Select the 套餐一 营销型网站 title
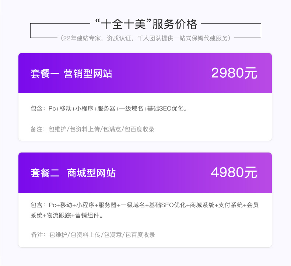The width and height of the screenshot is (291, 266). pos(71,74)
